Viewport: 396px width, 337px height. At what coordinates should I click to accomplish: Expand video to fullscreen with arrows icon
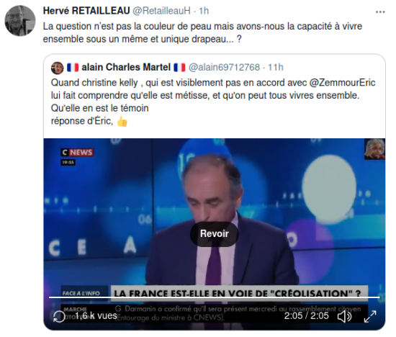[x=370, y=316]
